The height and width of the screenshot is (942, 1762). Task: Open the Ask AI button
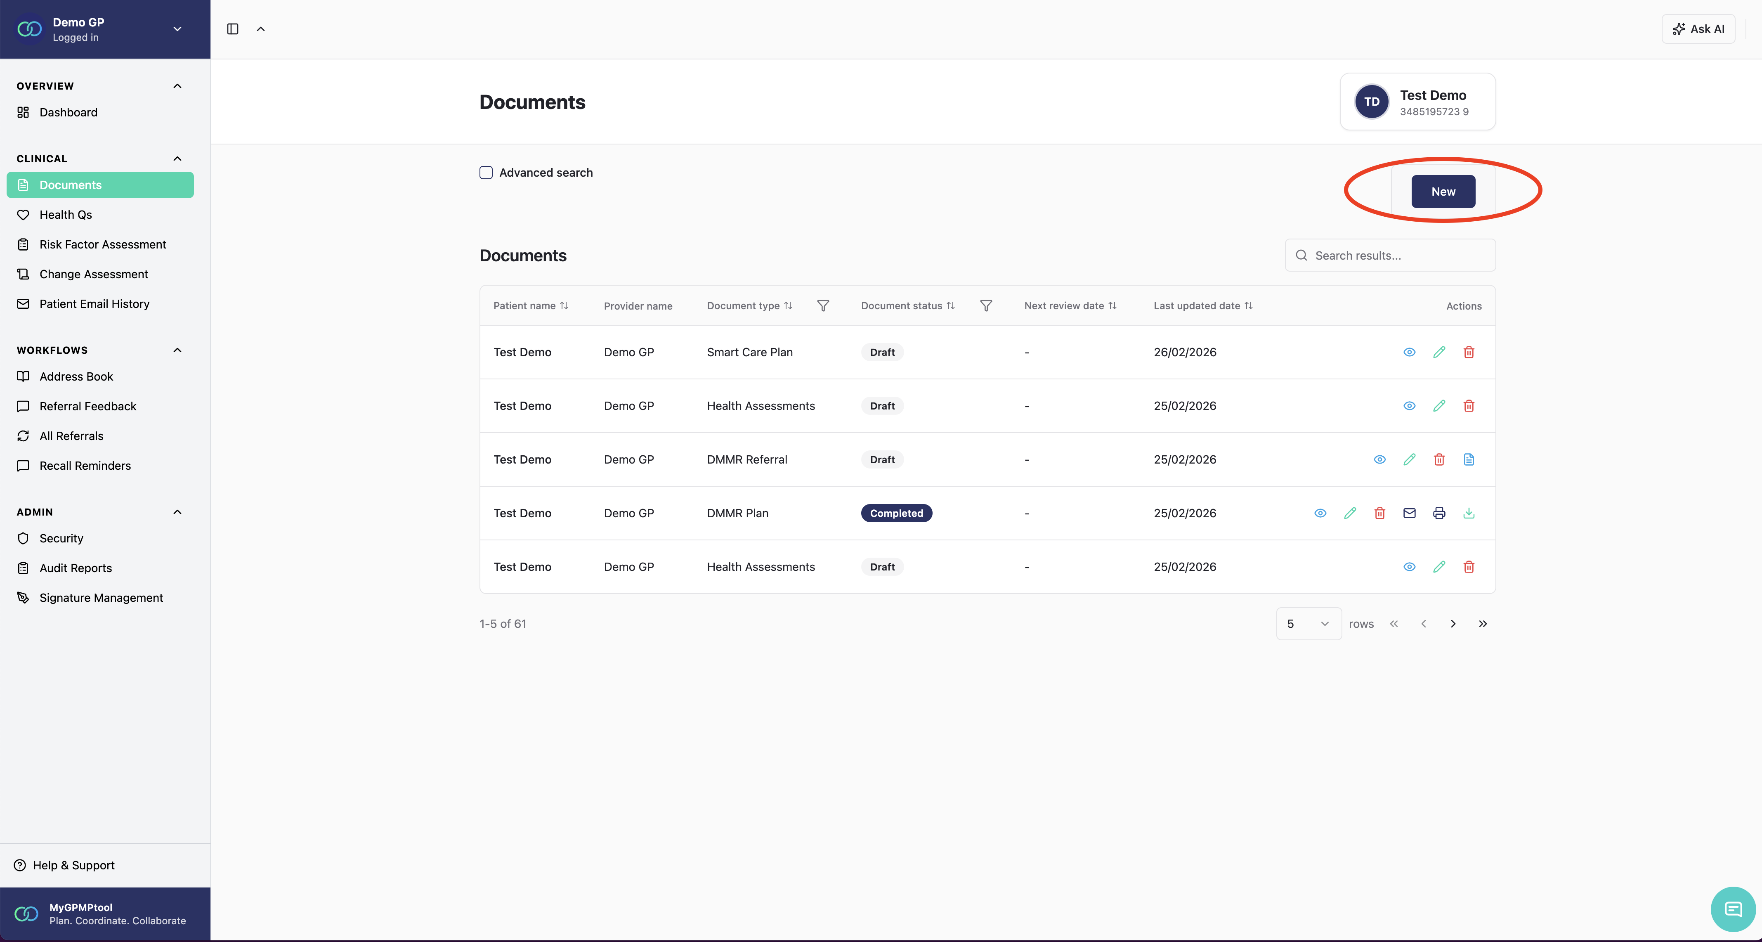pos(1698,29)
